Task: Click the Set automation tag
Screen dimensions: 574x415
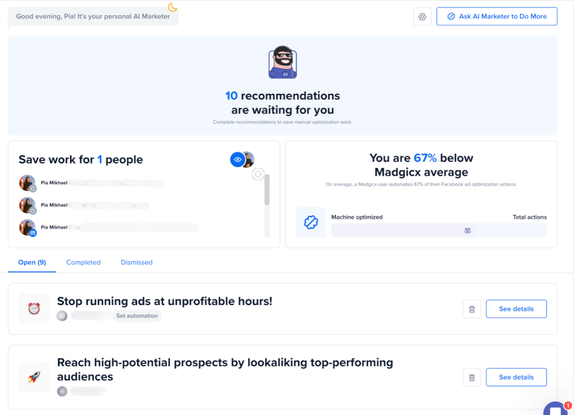Action: (137, 316)
